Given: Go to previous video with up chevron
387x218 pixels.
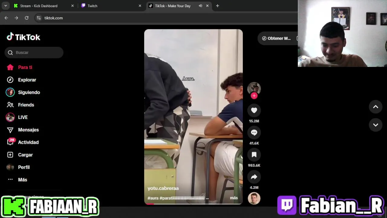Looking at the screenshot, I should tap(376, 107).
